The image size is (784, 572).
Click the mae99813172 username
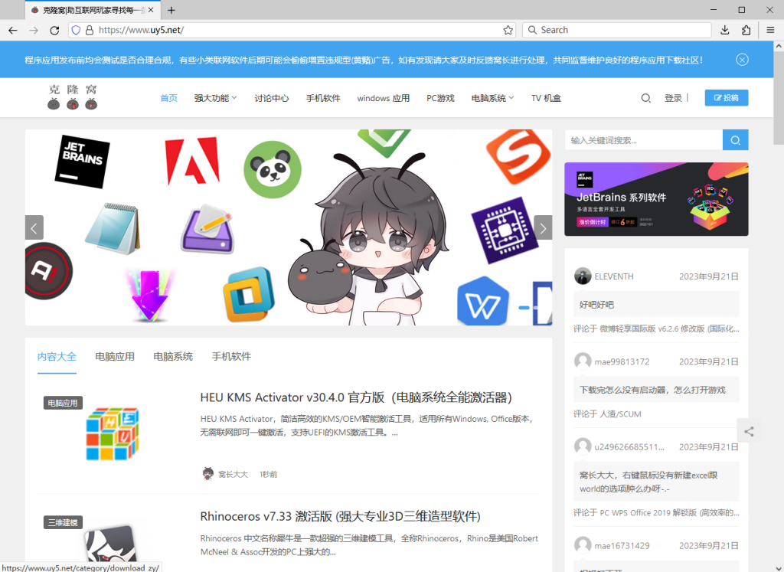coord(622,361)
